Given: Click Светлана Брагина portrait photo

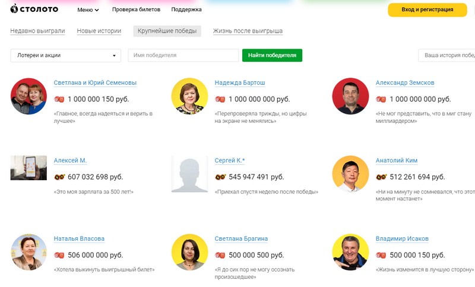Looking at the screenshot, I should pyautogui.click(x=189, y=252).
